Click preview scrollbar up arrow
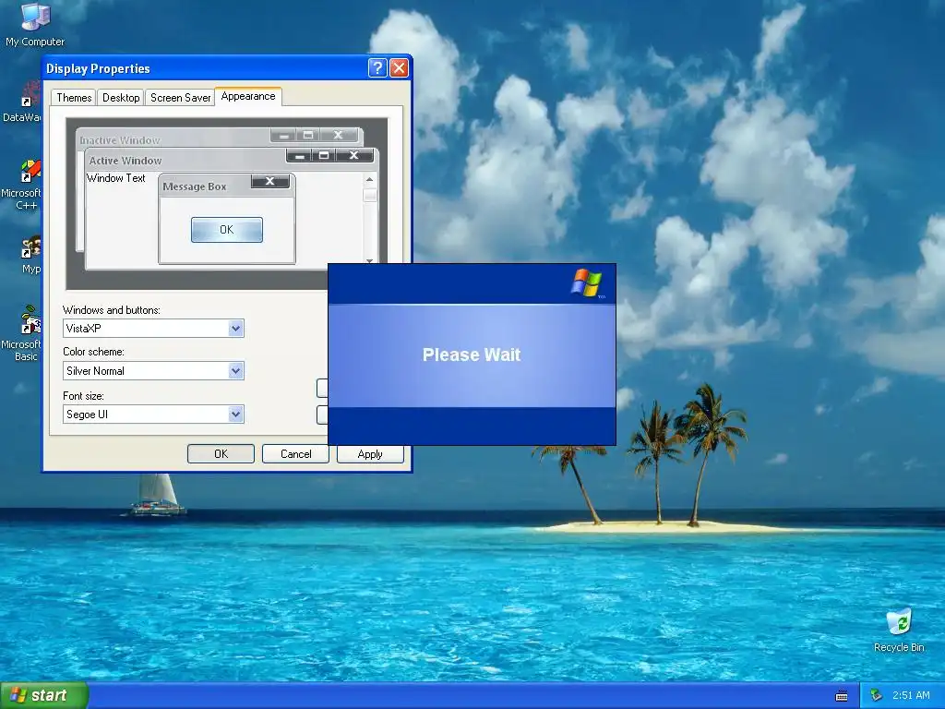The width and height of the screenshot is (945, 709). (369, 180)
